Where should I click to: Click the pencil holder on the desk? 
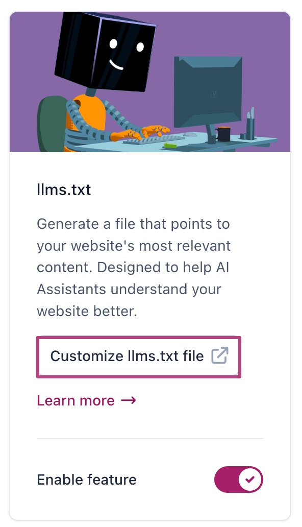[250, 125]
